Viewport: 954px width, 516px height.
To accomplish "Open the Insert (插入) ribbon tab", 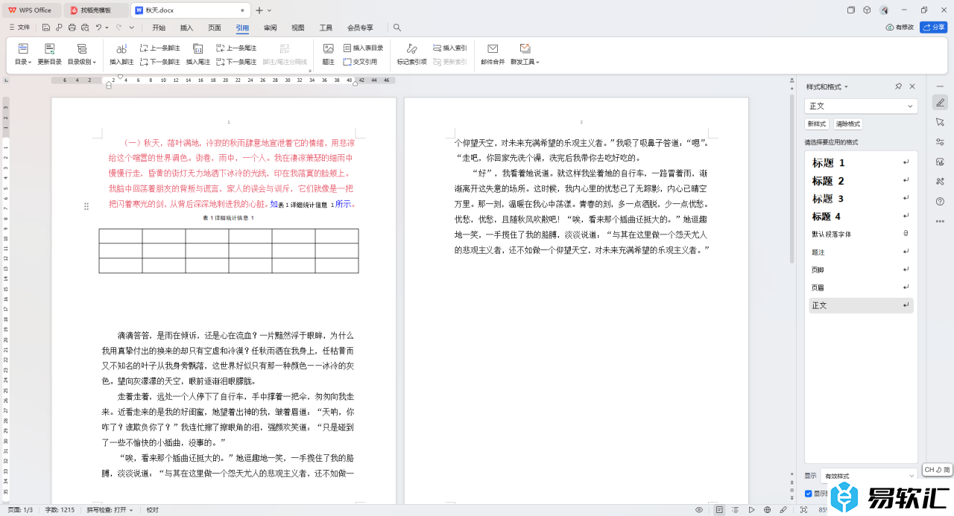I will click(186, 28).
